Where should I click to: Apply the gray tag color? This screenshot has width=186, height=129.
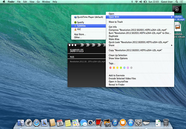(x=131, y=68)
